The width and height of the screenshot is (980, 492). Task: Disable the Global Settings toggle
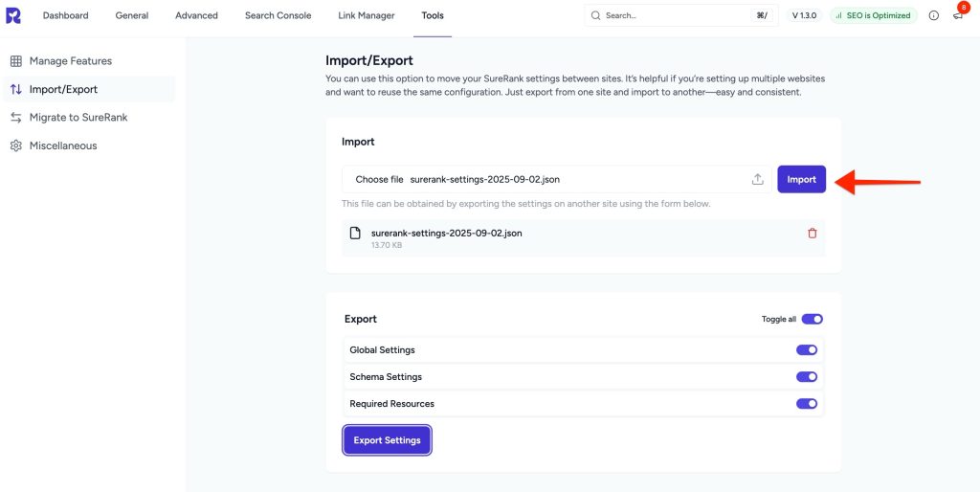[806, 350]
